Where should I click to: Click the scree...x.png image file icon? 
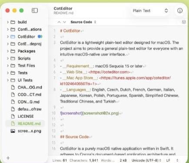tap(13, 131)
